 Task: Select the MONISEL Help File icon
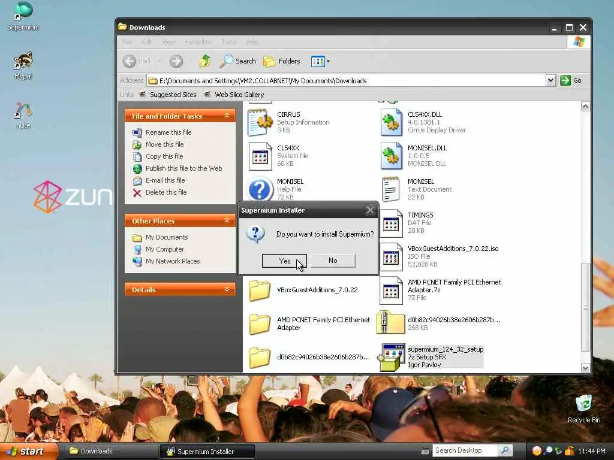260,189
